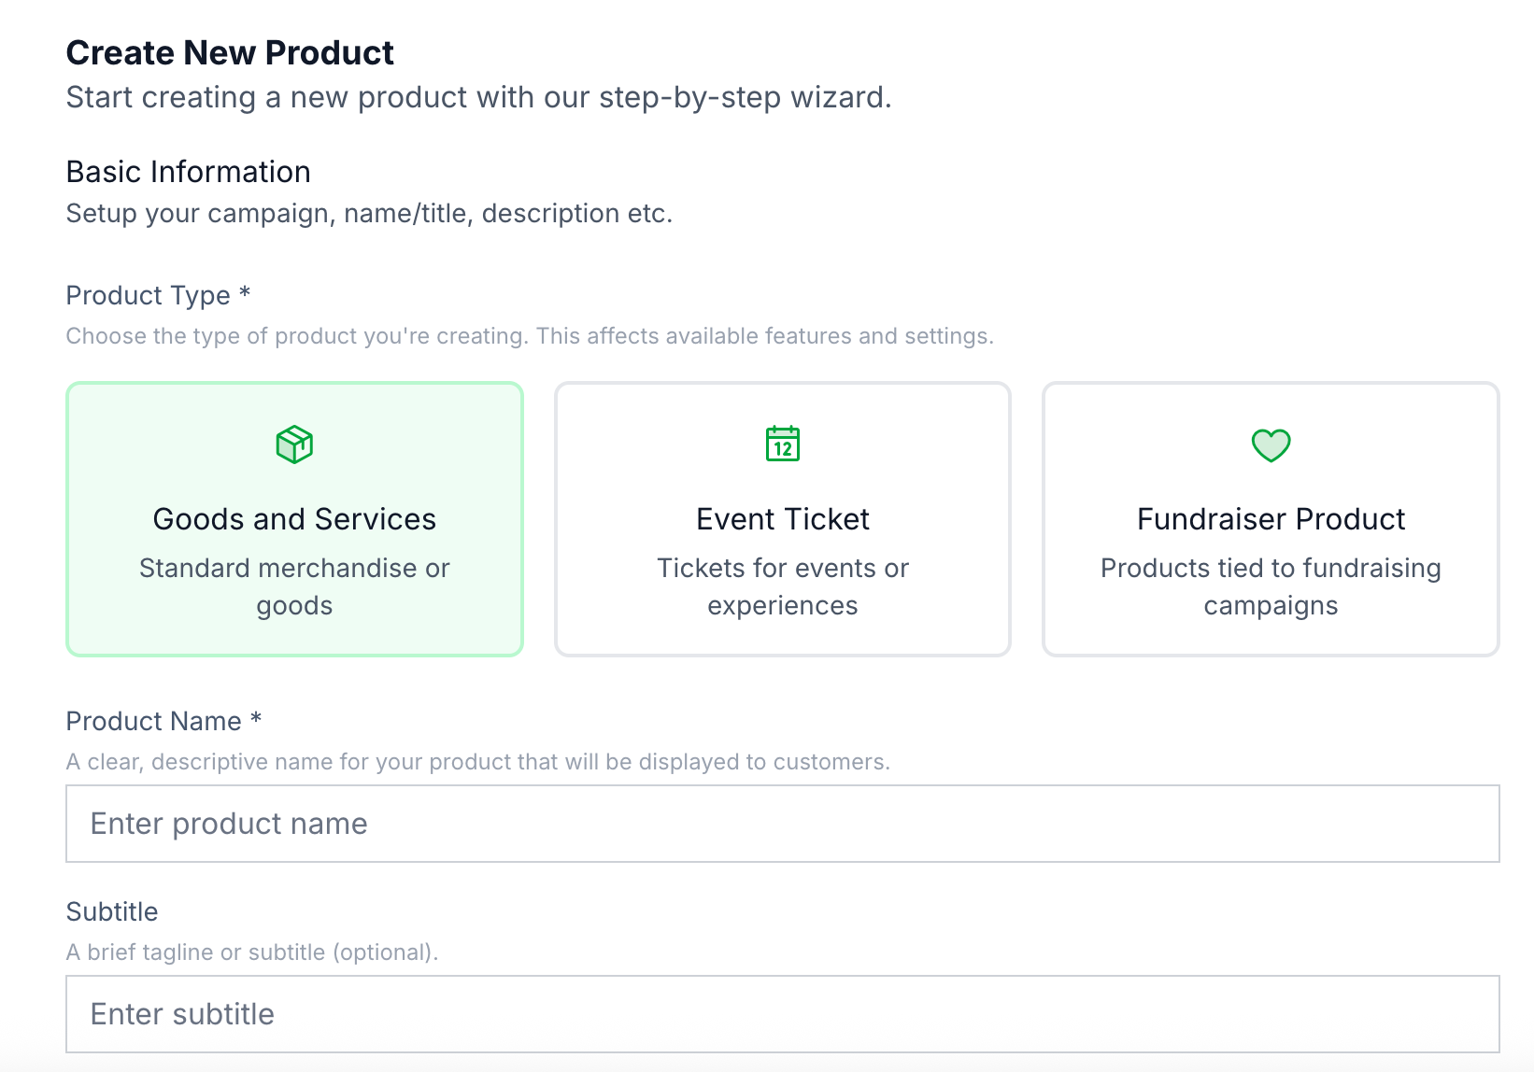Click the Subtitle field label

(x=112, y=911)
